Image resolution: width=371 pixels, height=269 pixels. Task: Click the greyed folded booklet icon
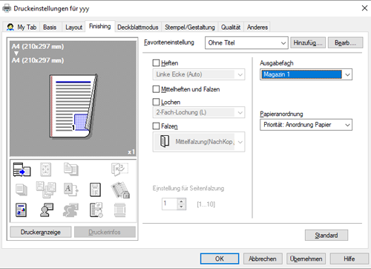[x=119, y=169]
